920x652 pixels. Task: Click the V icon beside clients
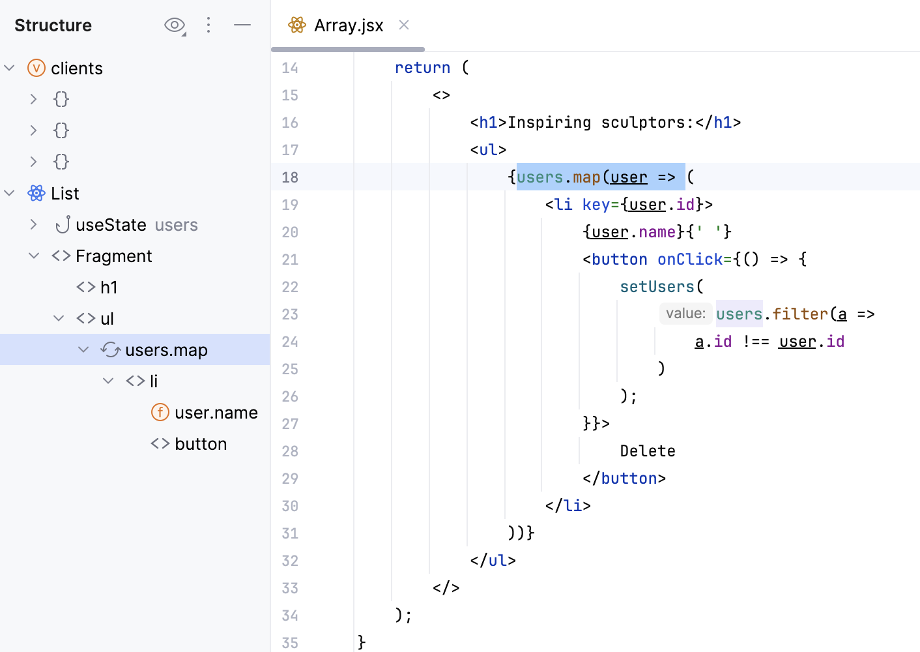click(x=36, y=68)
